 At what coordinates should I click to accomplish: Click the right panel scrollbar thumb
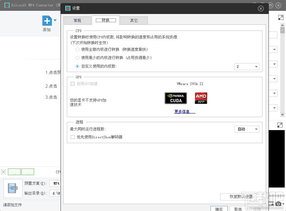282,30
